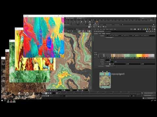This screenshot has height=117, width=157.
Task: Click the right input connector above vopcop2gen5
Action: 107,71
